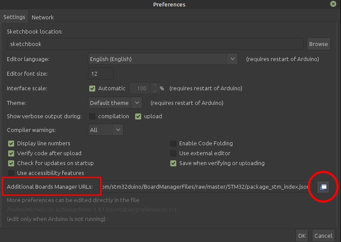Toggle the Automatic interface scale checkbox
This screenshot has width=341, height=242.
tap(92, 89)
